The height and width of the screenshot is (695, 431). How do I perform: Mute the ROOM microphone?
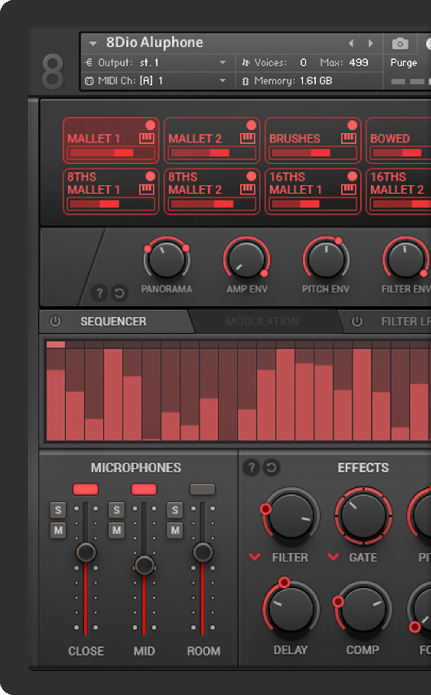coord(175,530)
